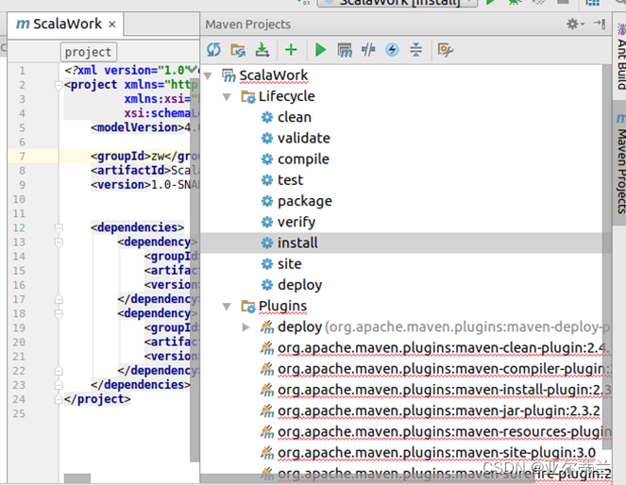The width and height of the screenshot is (626, 485).
Task: Reimport all Maven projects refresh icon
Action: click(x=213, y=50)
